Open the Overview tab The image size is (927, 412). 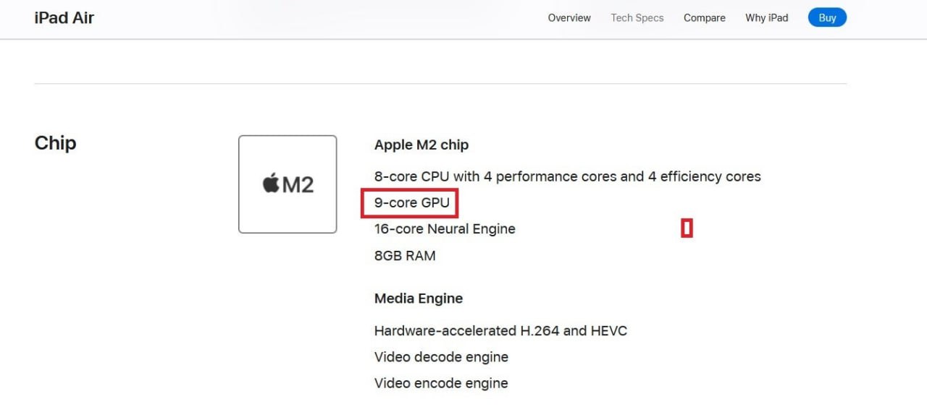[x=569, y=18]
